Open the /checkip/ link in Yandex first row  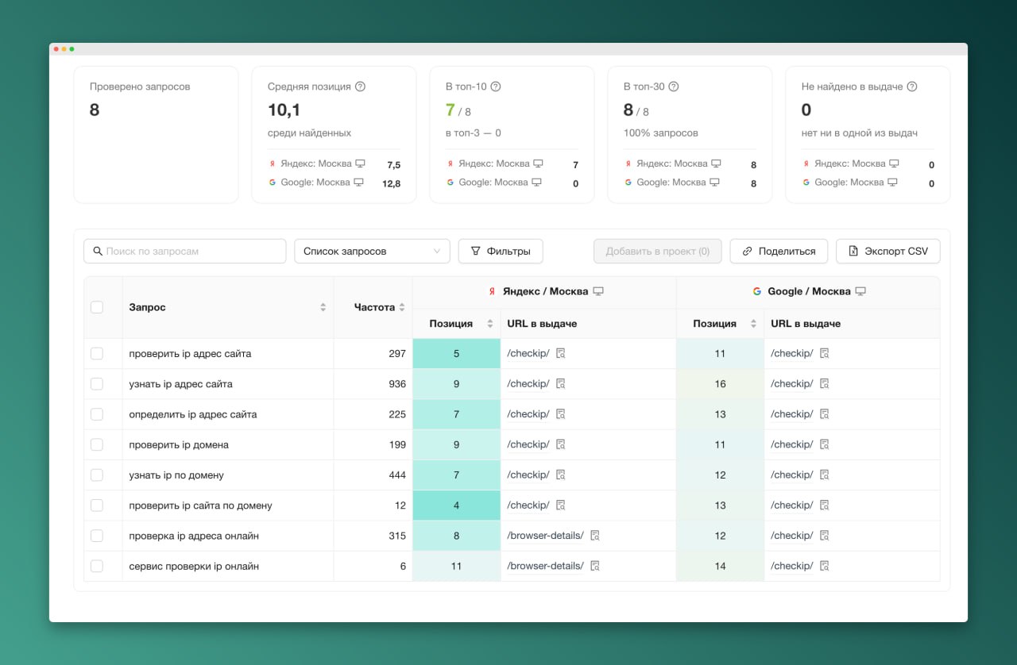528,354
